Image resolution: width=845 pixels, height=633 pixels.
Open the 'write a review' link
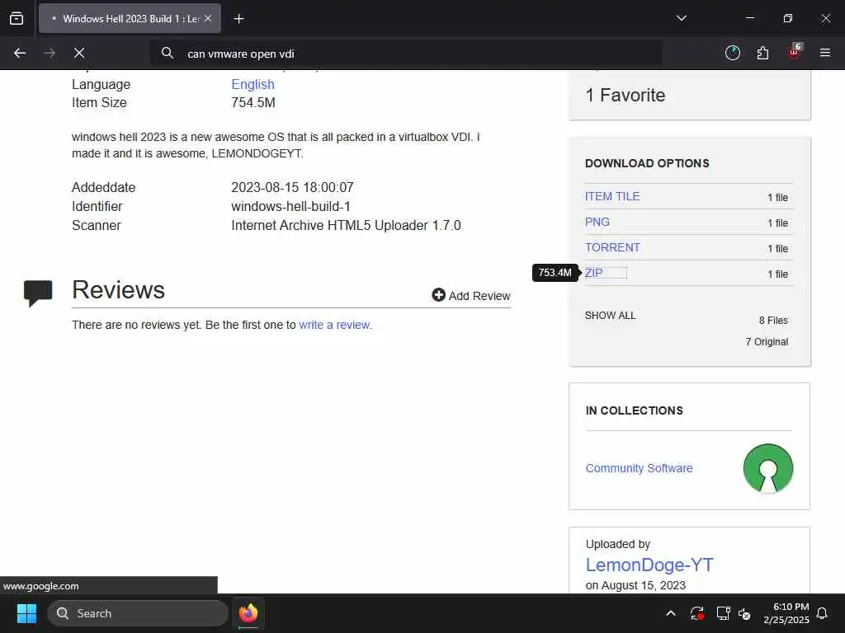click(x=335, y=325)
